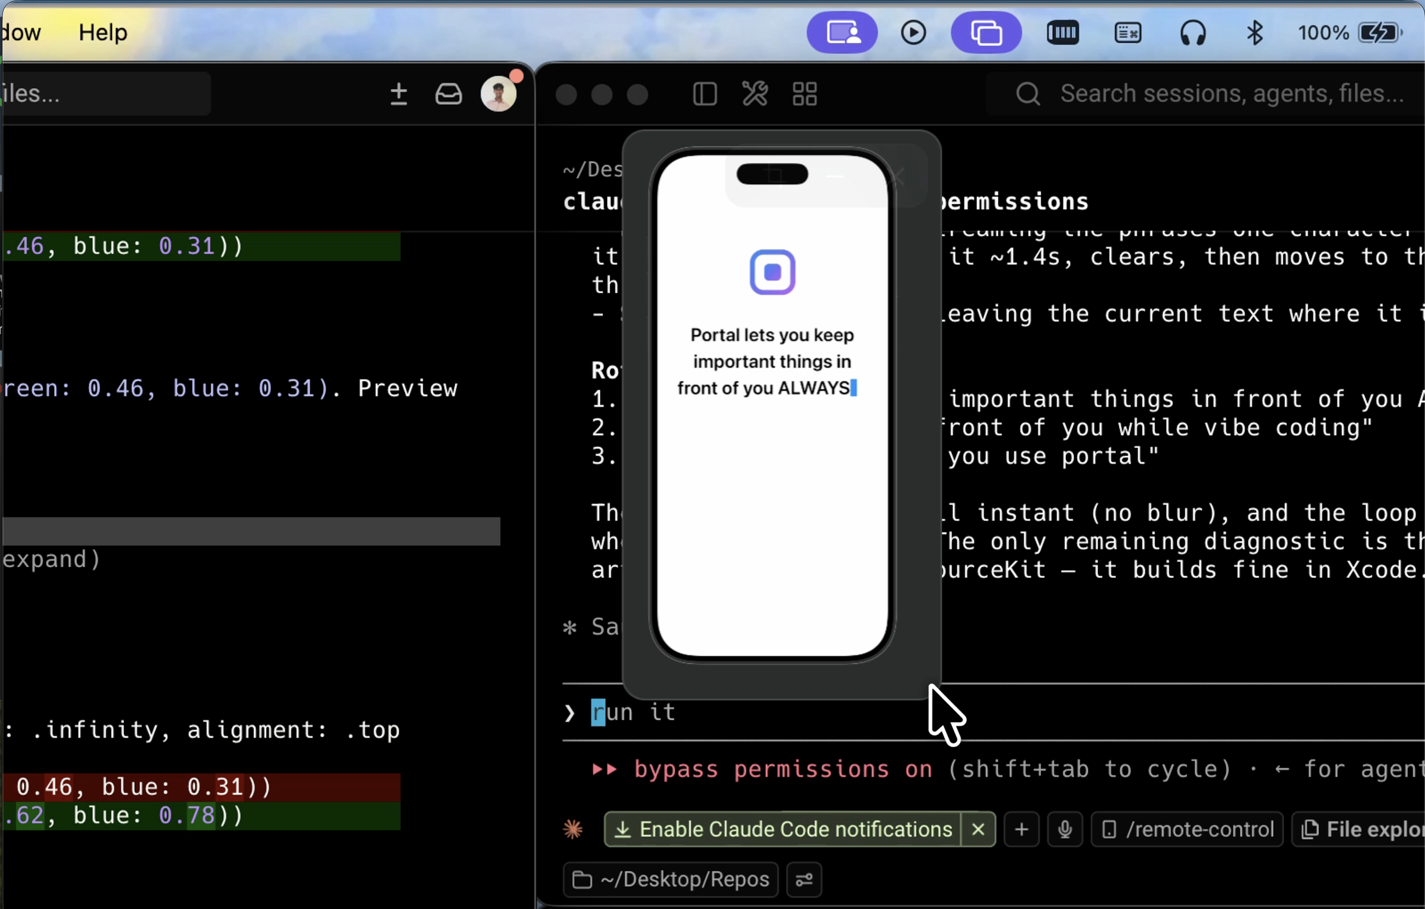Click the circled play icon in menu bar
Viewport: 1425px width, 909px height.
pos(913,33)
